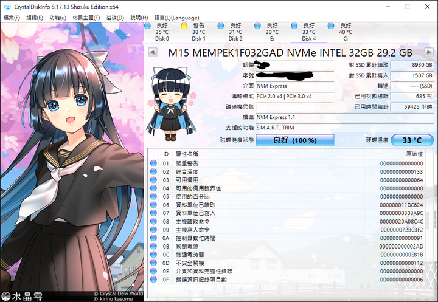Click status orb of attribute 05

click(153, 196)
